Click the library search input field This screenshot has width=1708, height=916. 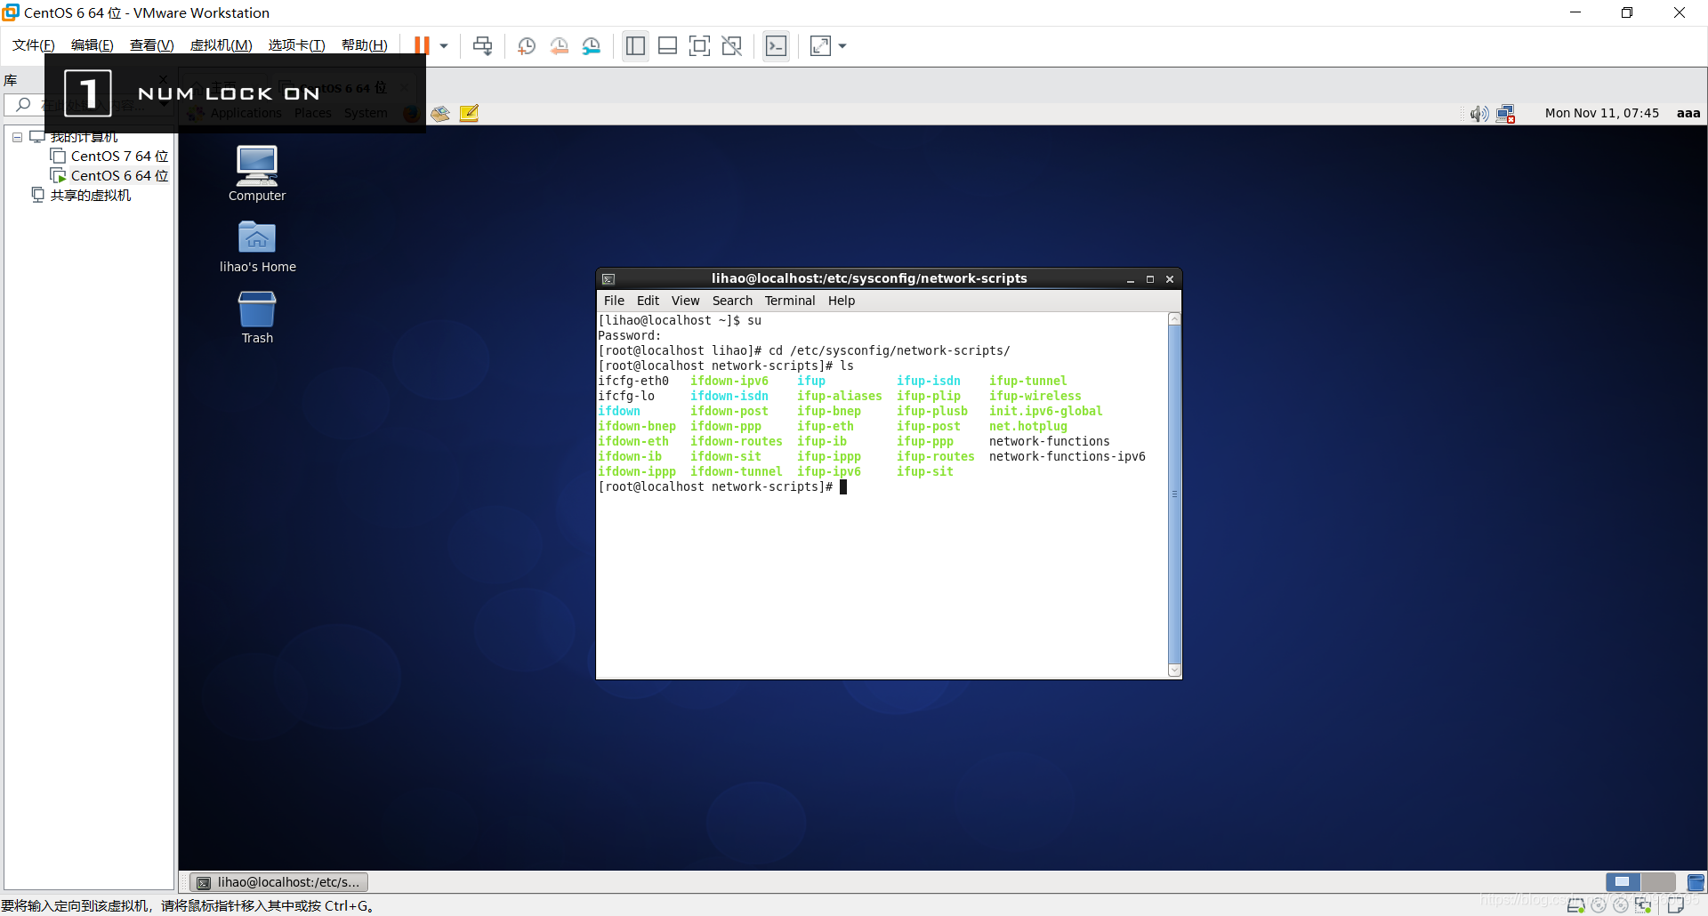point(89,105)
